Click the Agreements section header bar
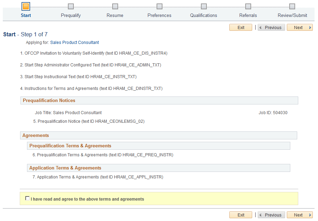318x221 pixels. point(159,135)
